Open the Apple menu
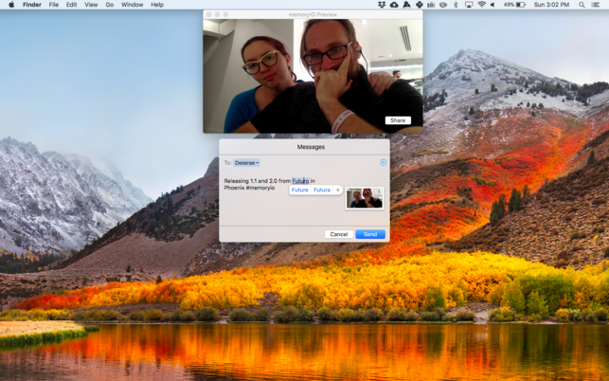 [11, 5]
